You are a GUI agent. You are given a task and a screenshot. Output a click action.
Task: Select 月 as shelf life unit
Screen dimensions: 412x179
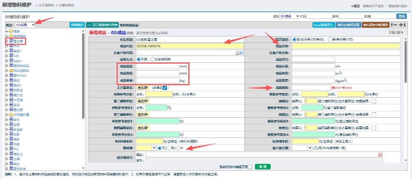[169, 148]
